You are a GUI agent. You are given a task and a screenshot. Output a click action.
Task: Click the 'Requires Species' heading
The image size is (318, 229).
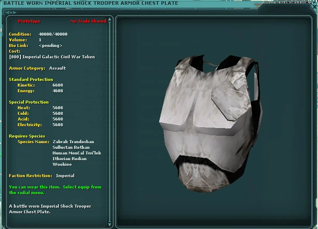[27, 136]
